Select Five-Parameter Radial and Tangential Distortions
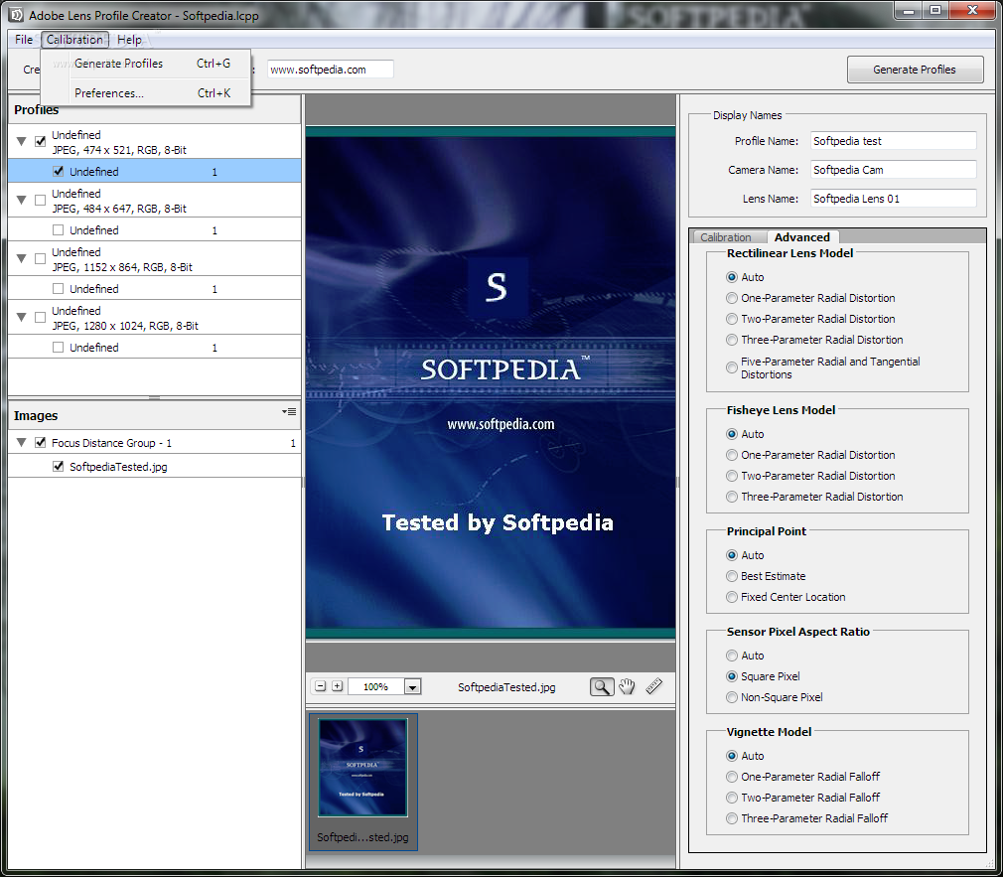Screen dimensions: 1003x877 click(732, 367)
